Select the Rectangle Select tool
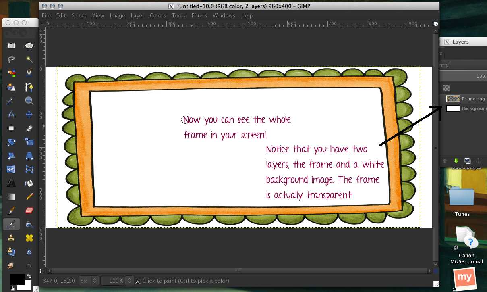487x292 pixels. click(12, 46)
